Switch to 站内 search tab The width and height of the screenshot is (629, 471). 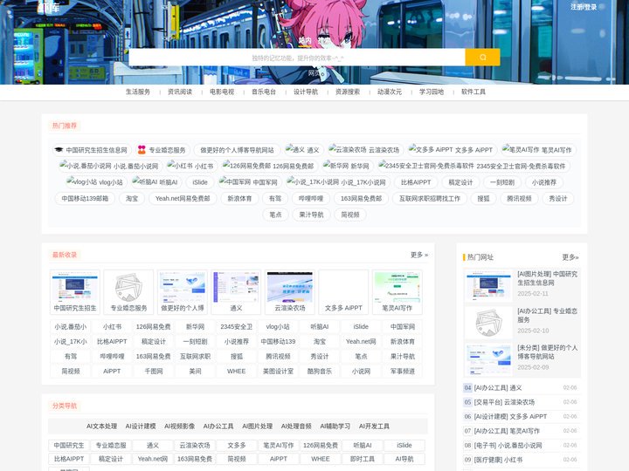tap(305, 40)
